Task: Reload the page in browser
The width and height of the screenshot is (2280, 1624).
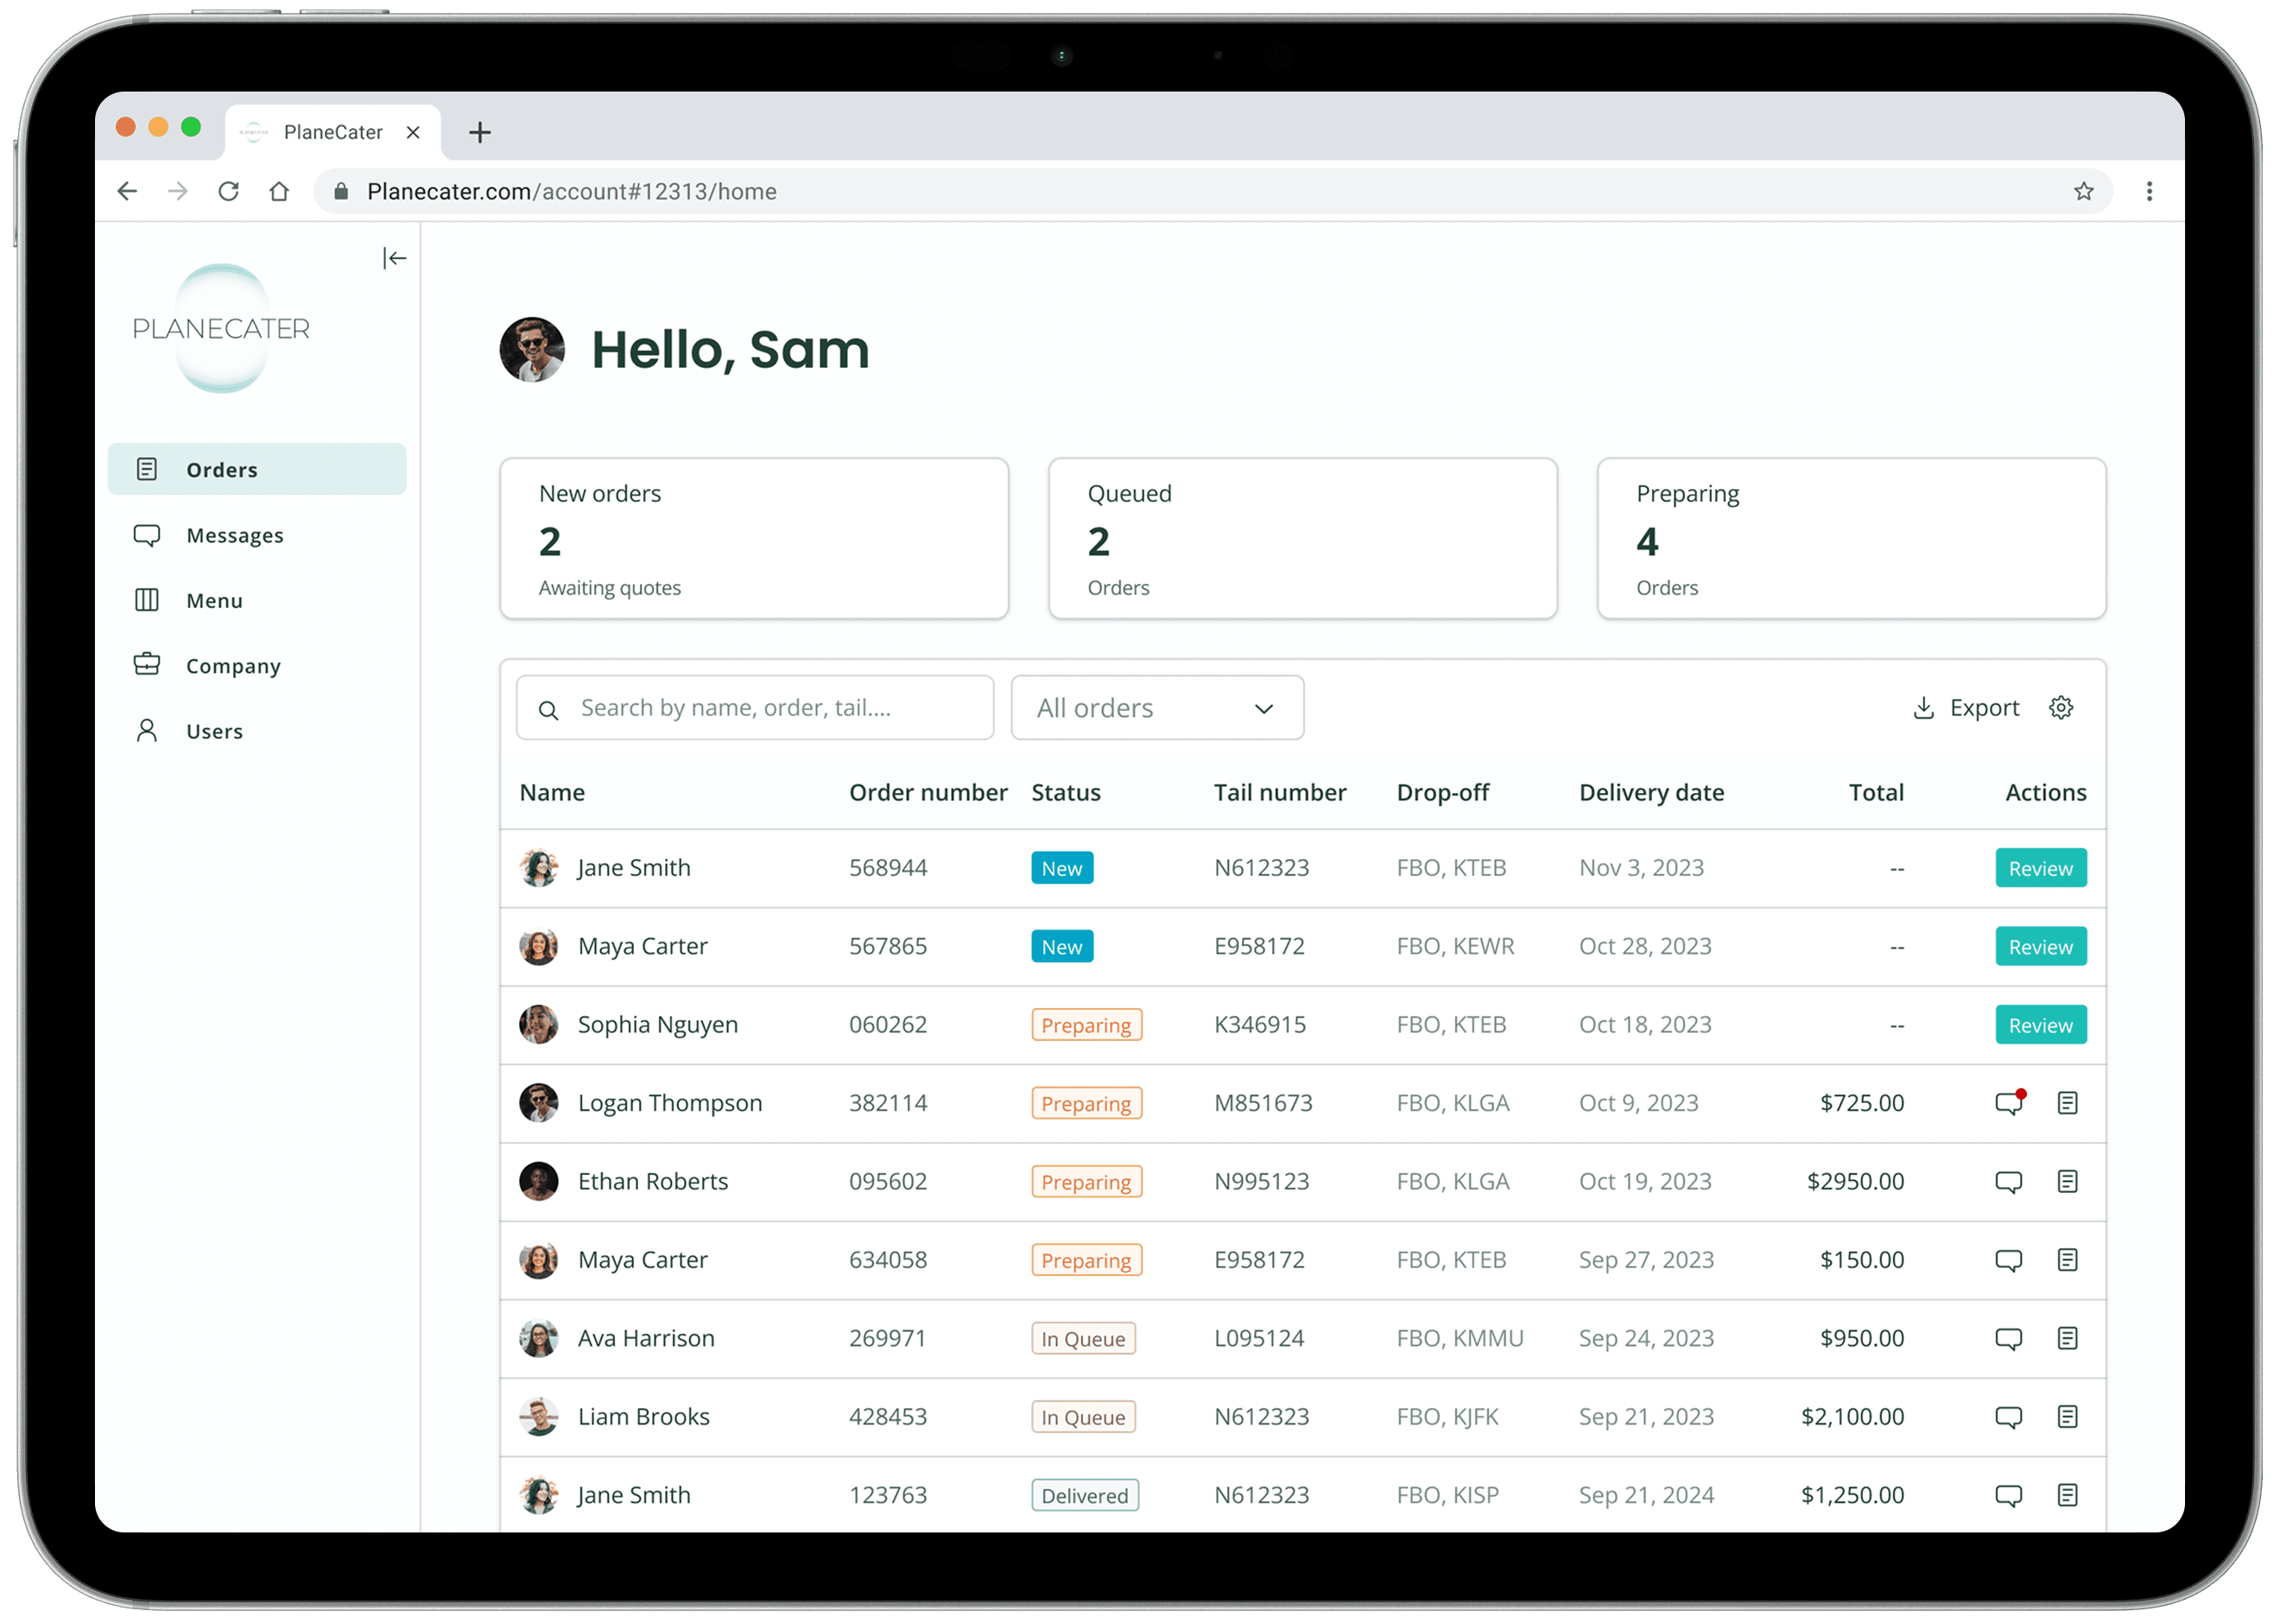Action: (229, 191)
